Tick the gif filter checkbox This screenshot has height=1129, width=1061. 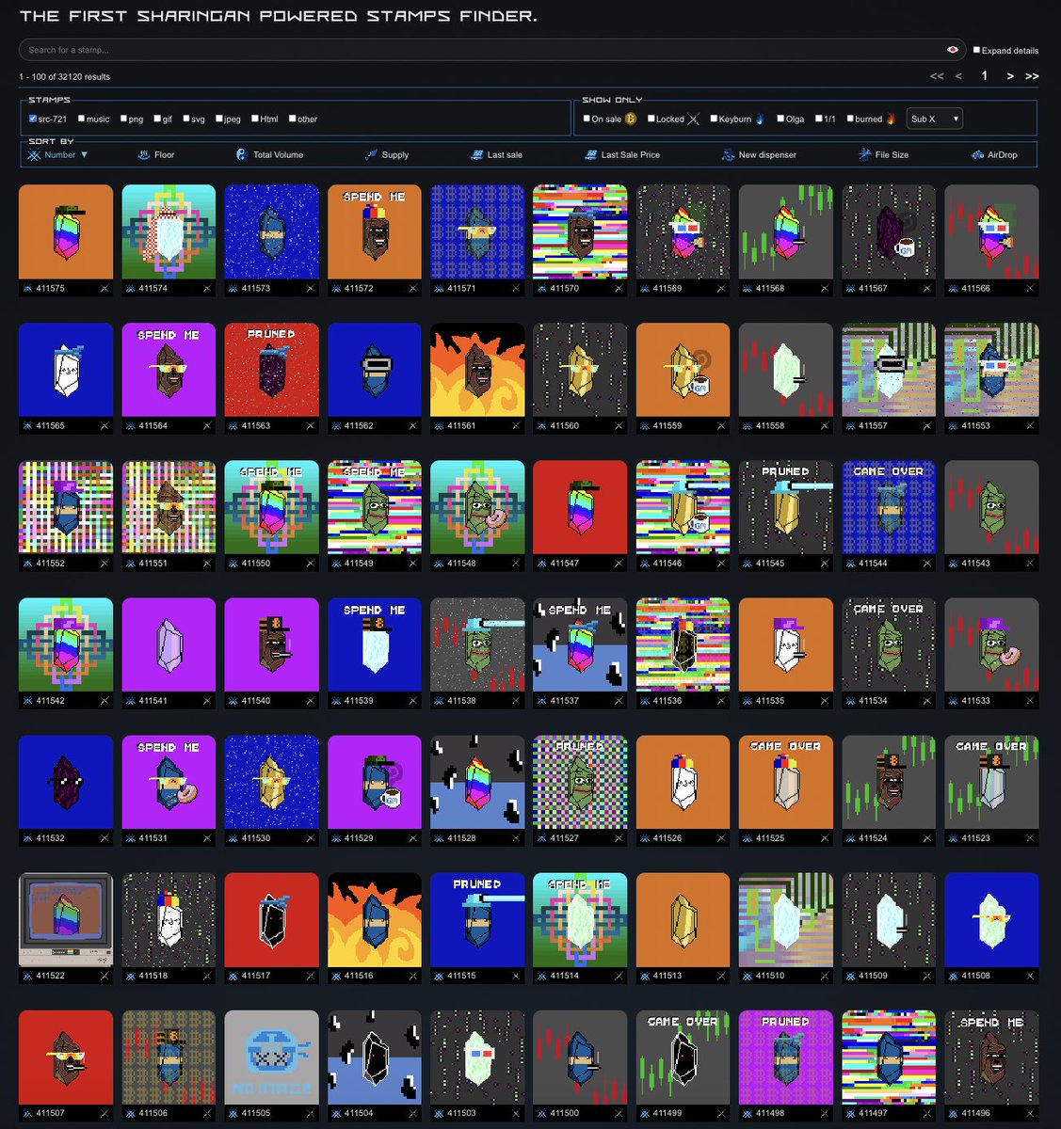[157, 119]
